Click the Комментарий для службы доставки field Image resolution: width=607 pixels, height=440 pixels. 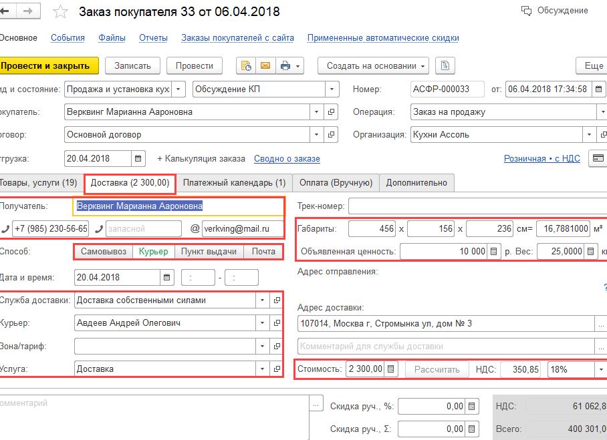[x=447, y=346]
